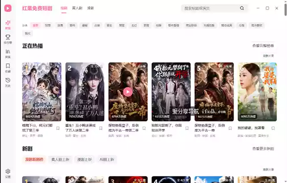Image resolution: width=287 pixels, height=183 pixels.
Task: Play rank 3 drama with pink play button
Action: [x=128, y=92]
